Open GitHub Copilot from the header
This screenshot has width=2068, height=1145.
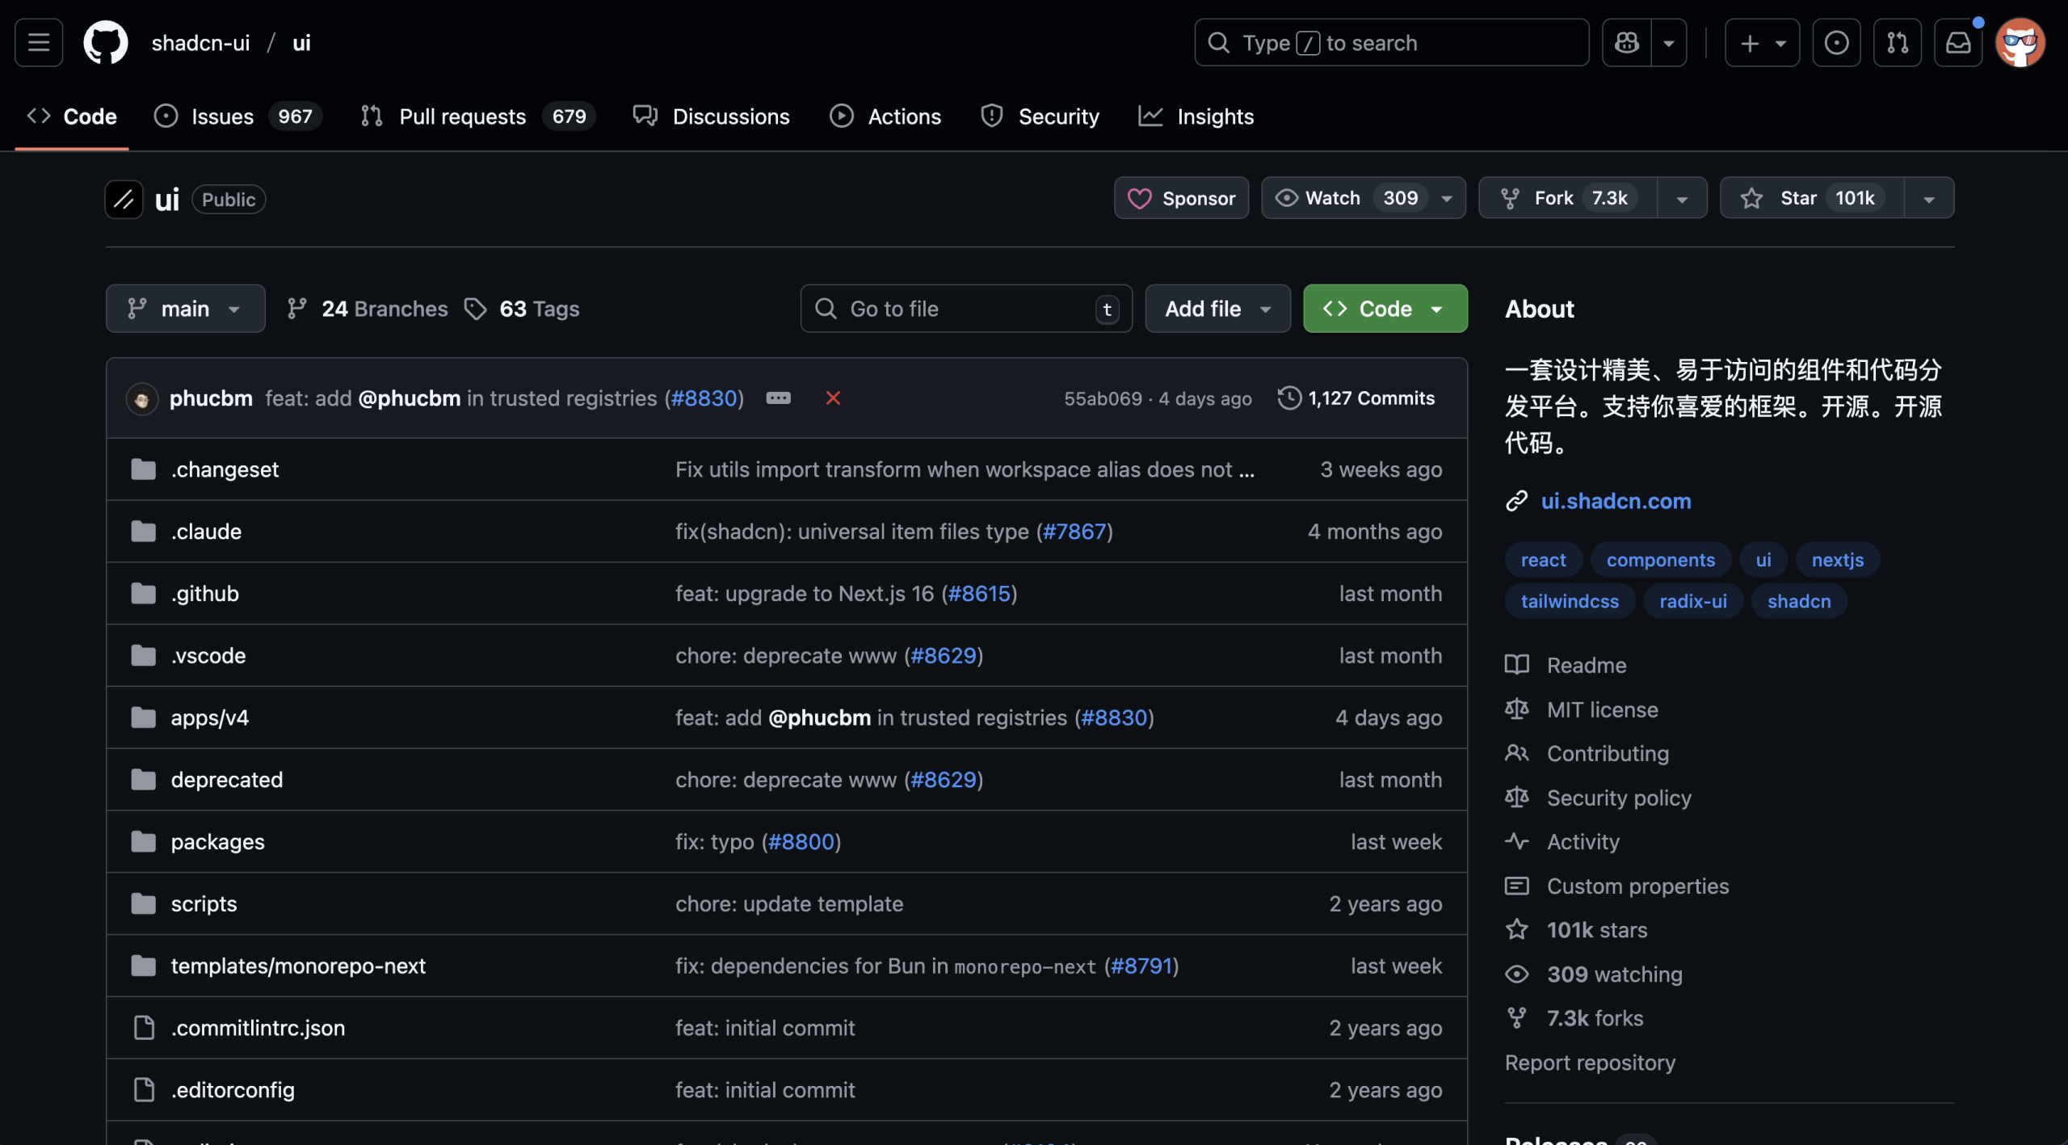[x=1626, y=42]
